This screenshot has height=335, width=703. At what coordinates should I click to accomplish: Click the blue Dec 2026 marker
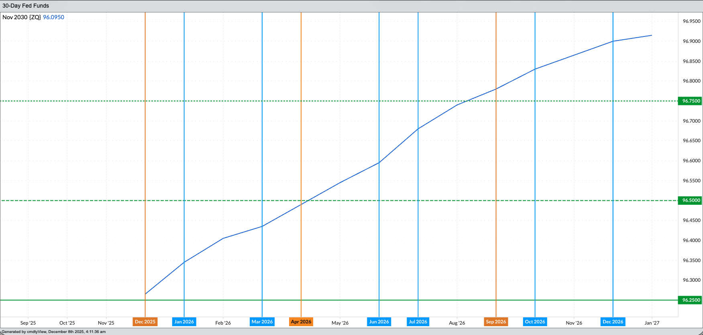(613, 322)
